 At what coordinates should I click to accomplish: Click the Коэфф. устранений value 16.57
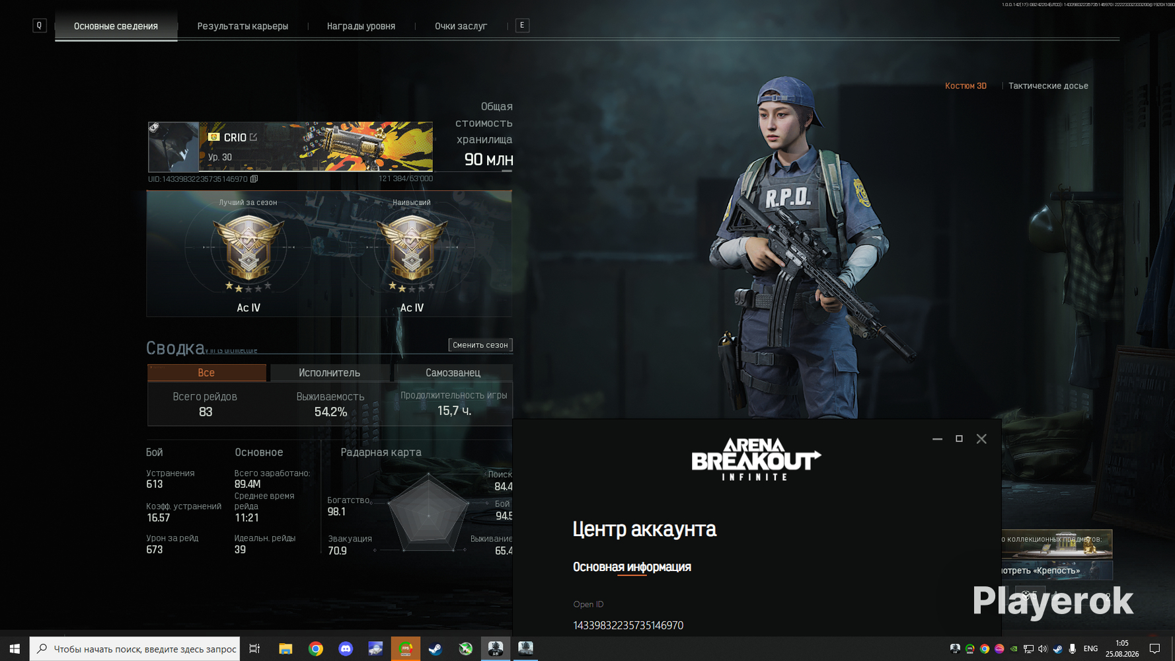pyautogui.click(x=158, y=518)
